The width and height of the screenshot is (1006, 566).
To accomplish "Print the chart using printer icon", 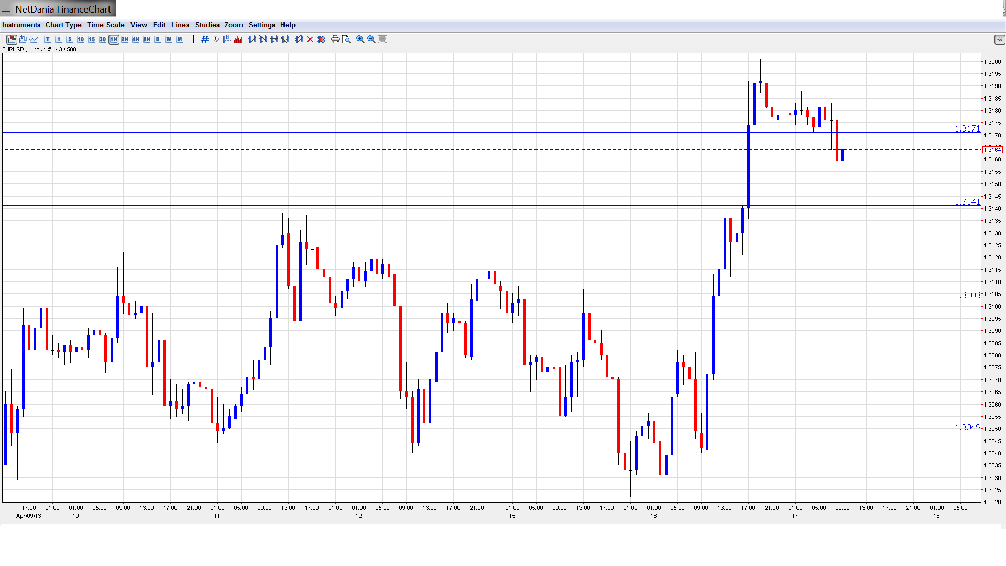I will 335,39.
